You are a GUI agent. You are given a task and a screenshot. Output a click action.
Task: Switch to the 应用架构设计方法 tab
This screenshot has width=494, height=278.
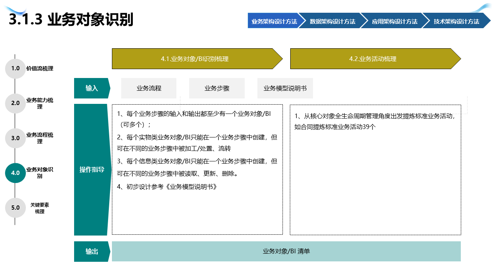395,21
